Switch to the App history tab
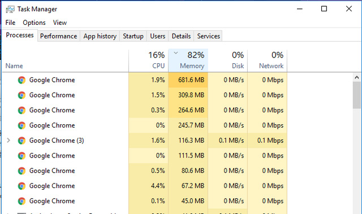The width and height of the screenshot is (362, 214). click(100, 36)
